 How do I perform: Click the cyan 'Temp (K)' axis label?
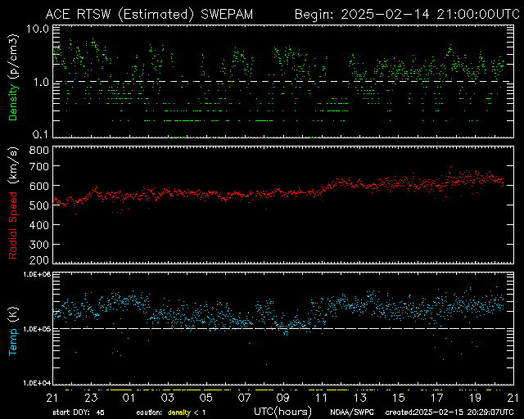13,331
